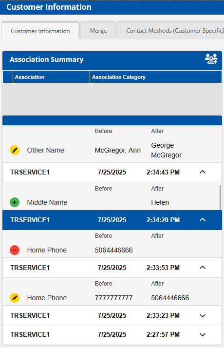The image size is (224, 348).
Task: Click the George McGregor after value
Action: pos(166,150)
